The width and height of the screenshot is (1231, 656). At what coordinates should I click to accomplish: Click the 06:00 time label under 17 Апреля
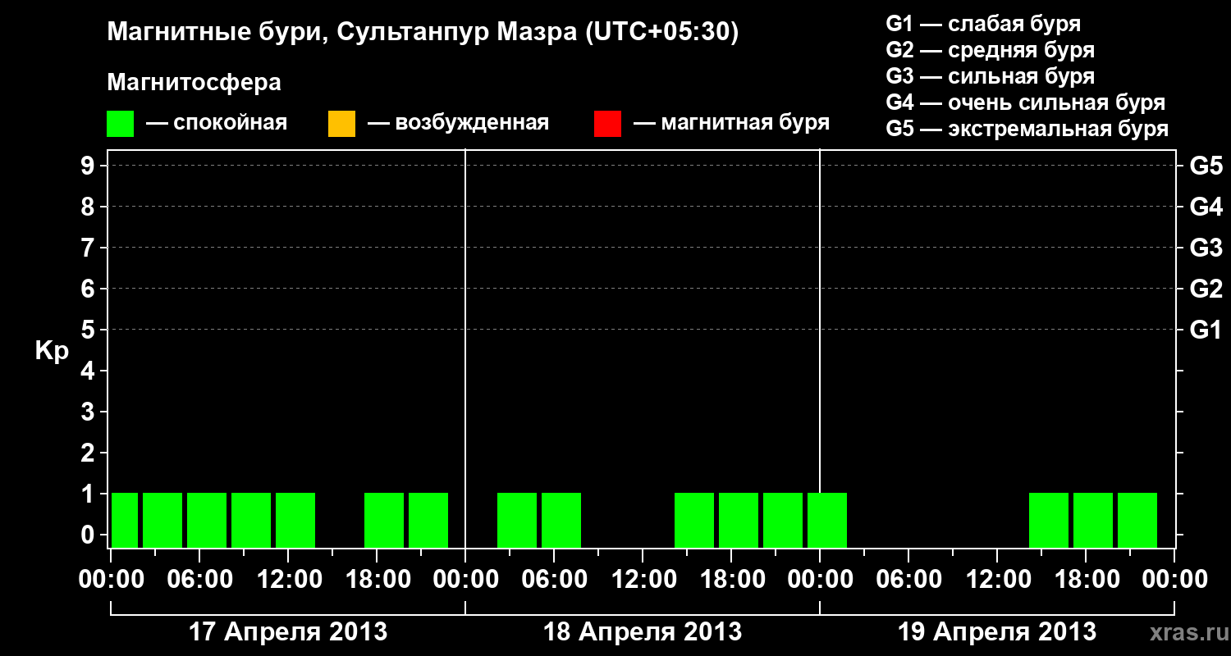(x=199, y=580)
